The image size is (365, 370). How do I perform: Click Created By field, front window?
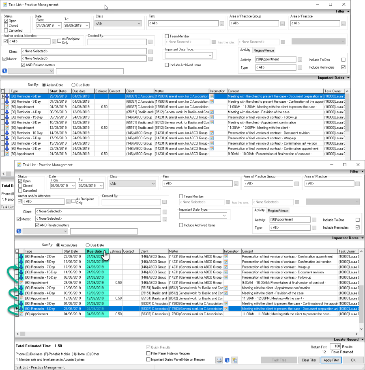click(131, 202)
